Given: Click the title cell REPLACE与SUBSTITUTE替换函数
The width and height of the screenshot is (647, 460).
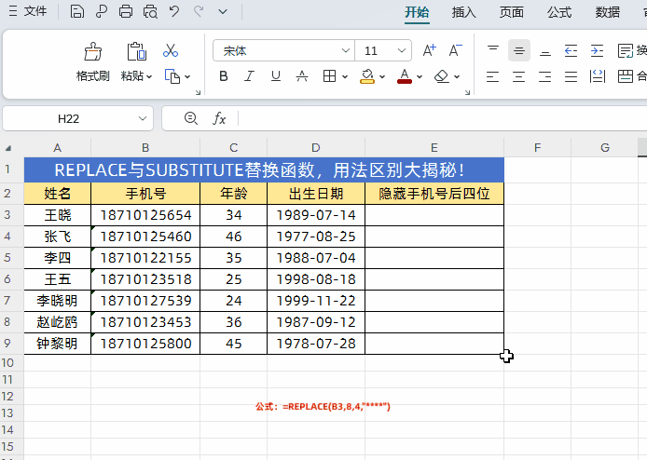Looking at the screenshot, I should point(264,169).
